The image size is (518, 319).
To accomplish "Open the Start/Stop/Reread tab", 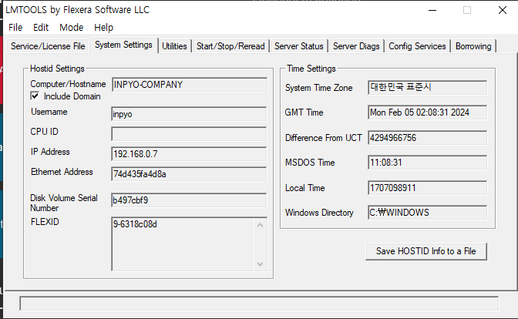I will [x=230, y=46].
